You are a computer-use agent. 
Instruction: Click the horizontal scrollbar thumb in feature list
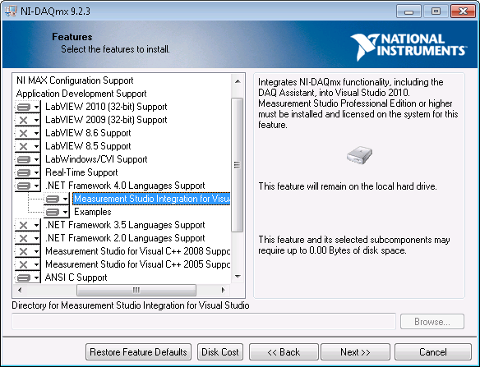tap(136, 290)
